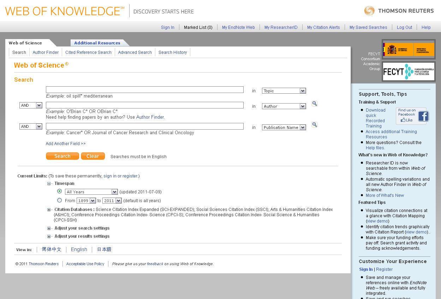
Task: Open the Cited Reference Search sub-tab
Action: pos(88,52)
